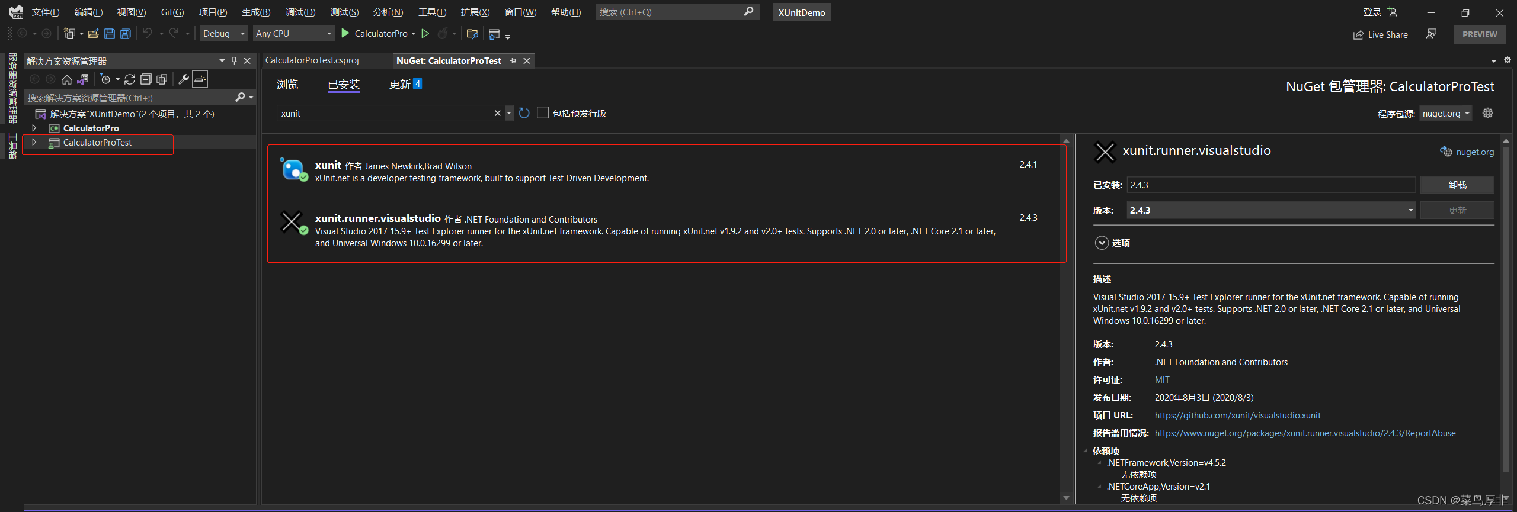Open Properties via the wrench icon
The image size is (1517, 512).
[x=184, y=79]
